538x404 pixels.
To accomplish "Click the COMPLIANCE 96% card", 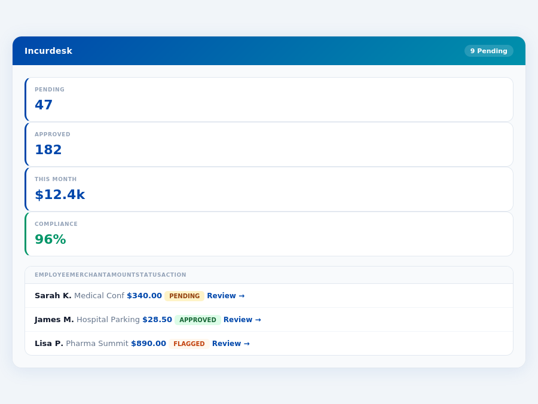I will 268,233.
